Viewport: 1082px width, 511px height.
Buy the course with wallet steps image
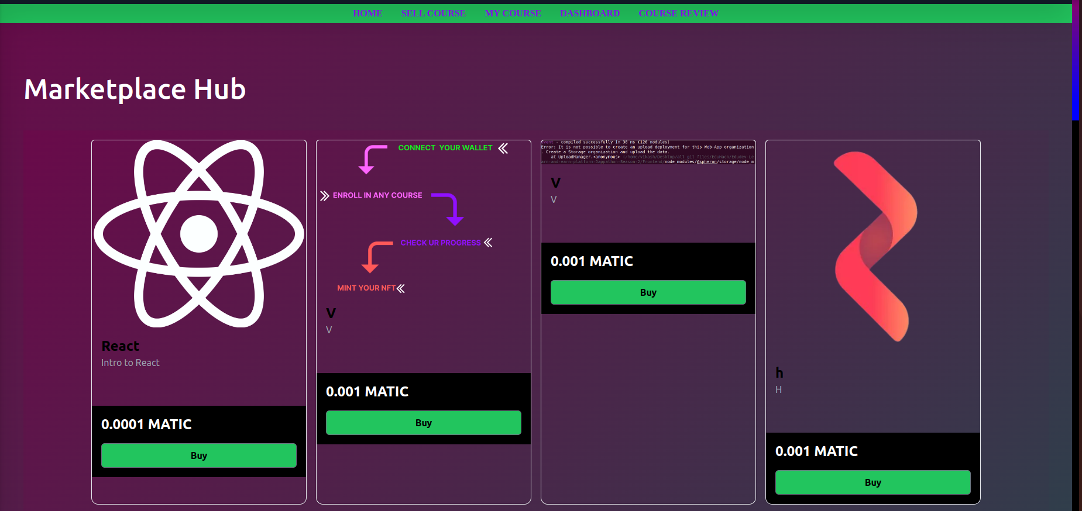coord(424,423)
